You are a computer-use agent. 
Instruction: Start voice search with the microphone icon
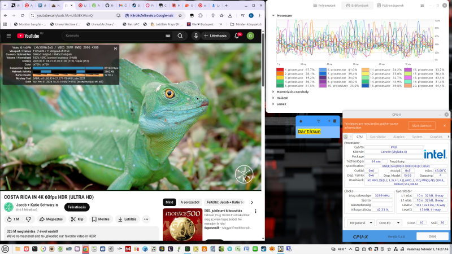tap(195, 36)
